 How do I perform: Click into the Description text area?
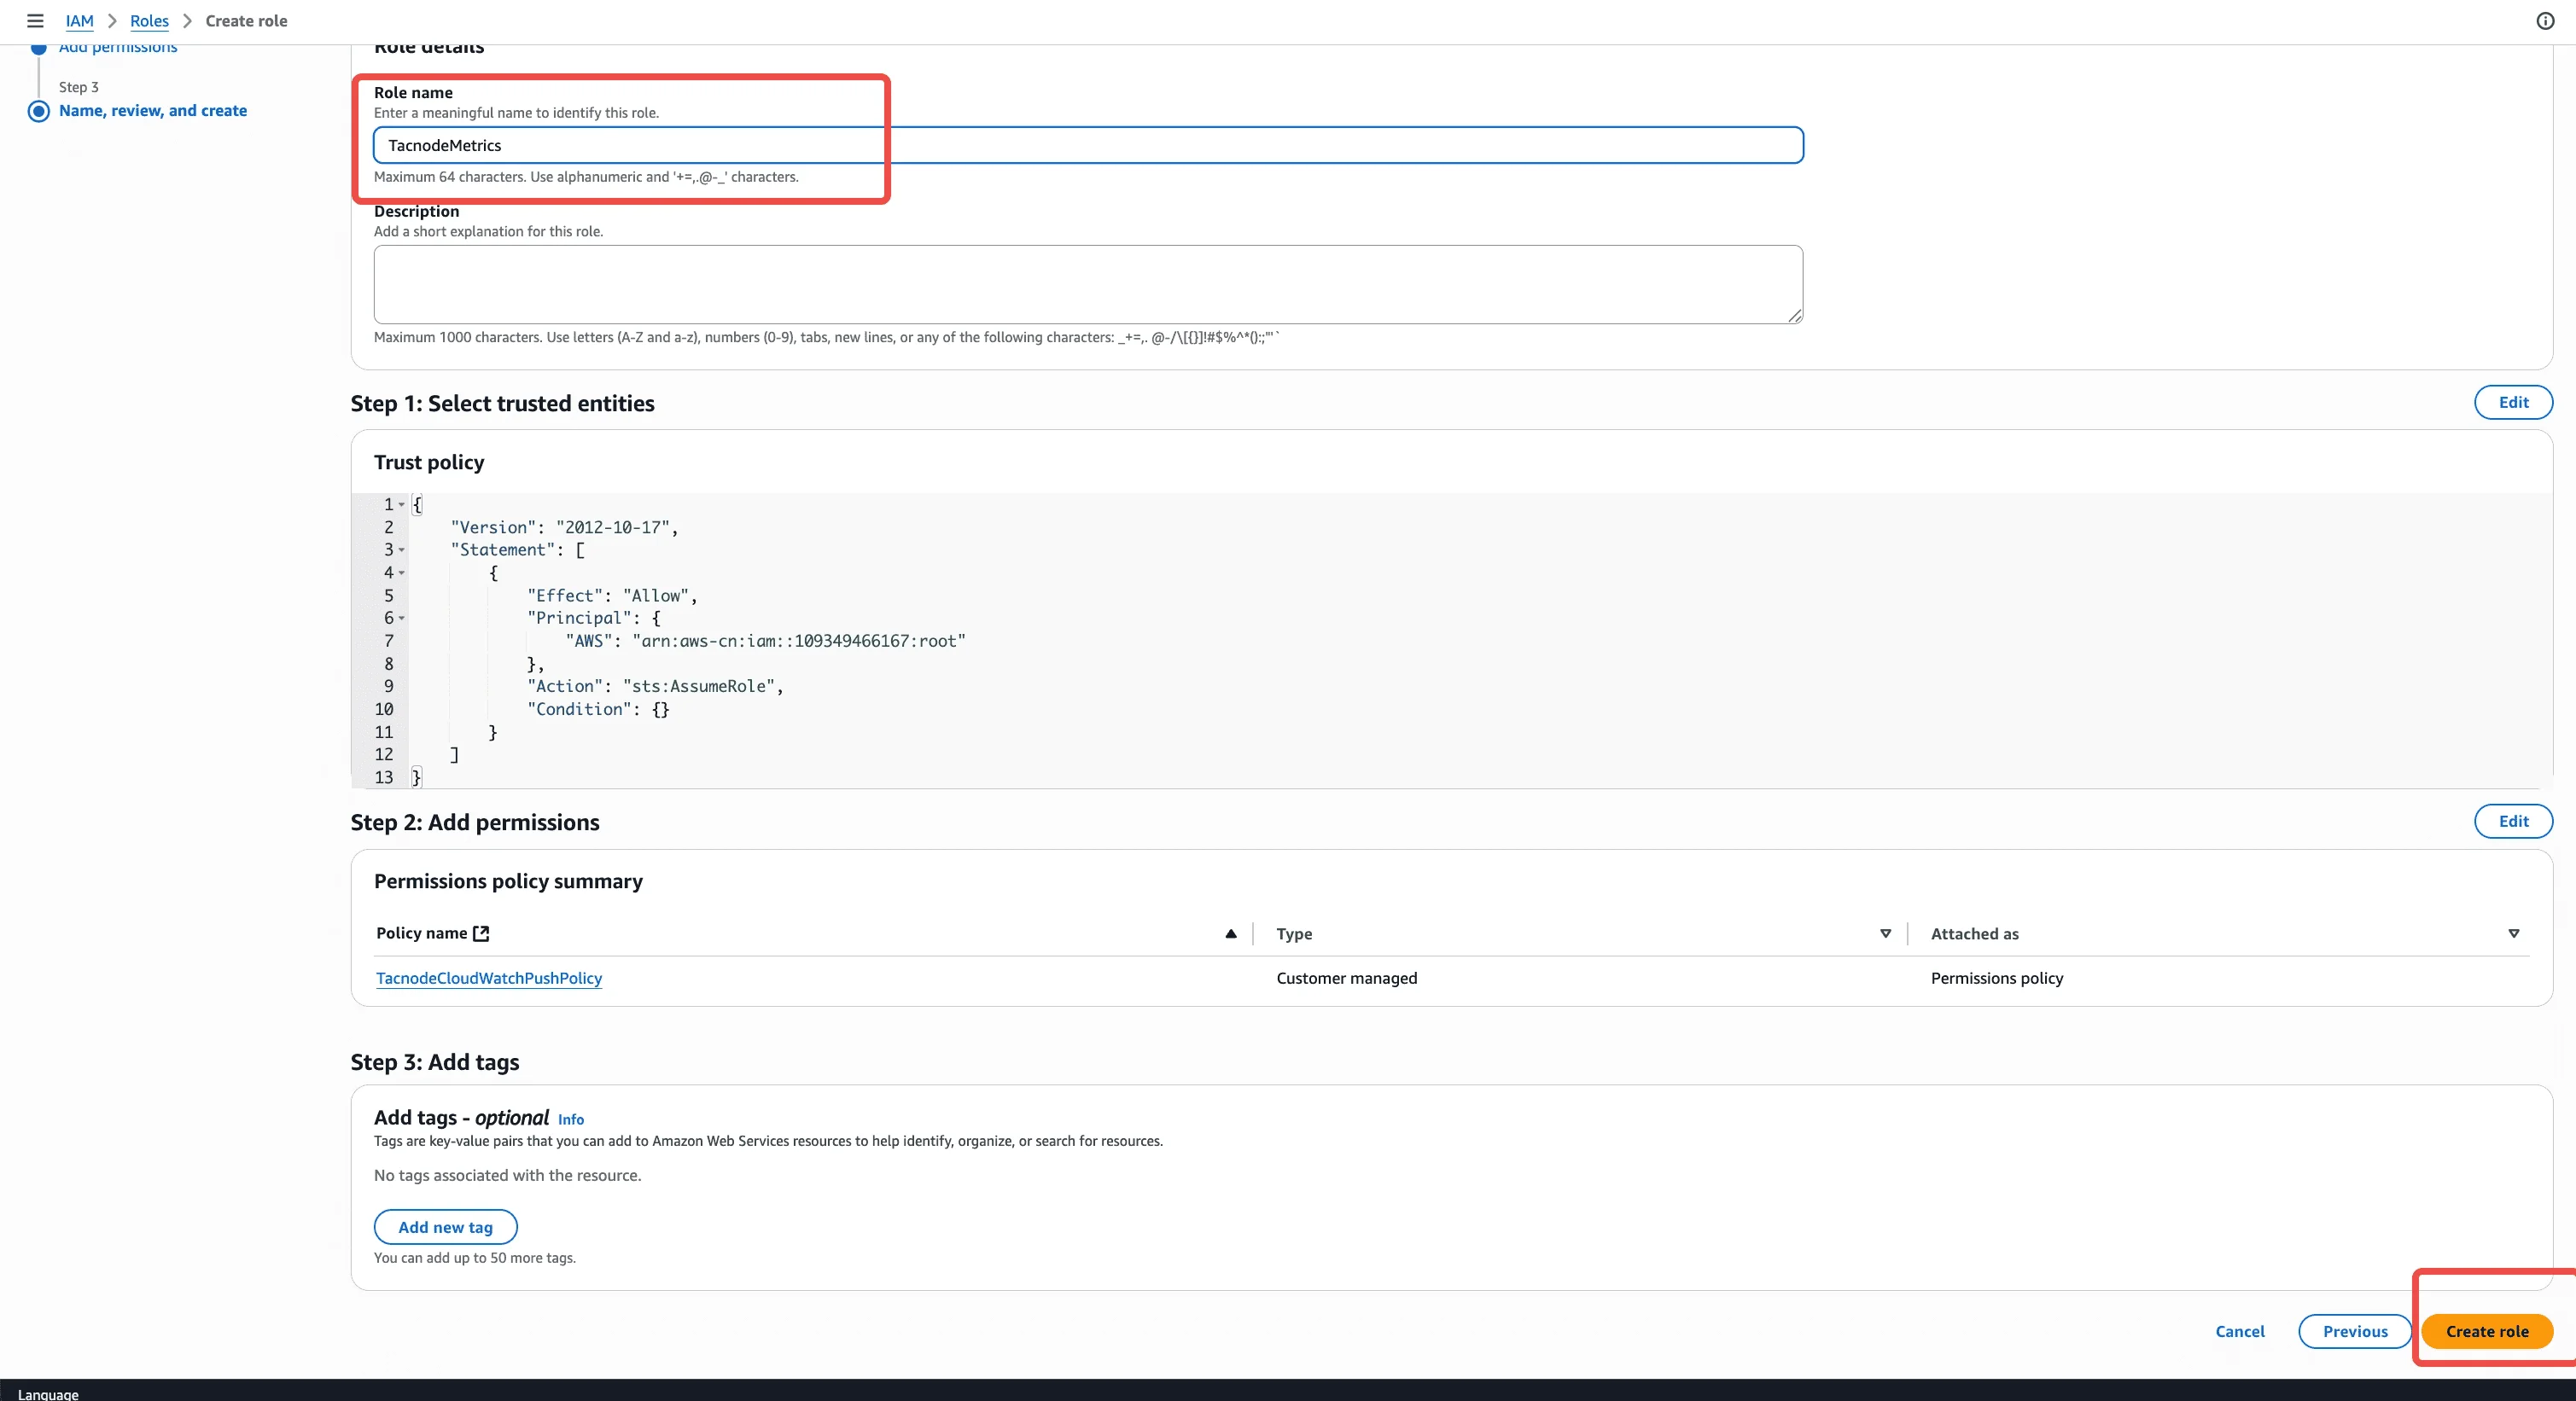pyautogui.click(x=1087, y=285)
